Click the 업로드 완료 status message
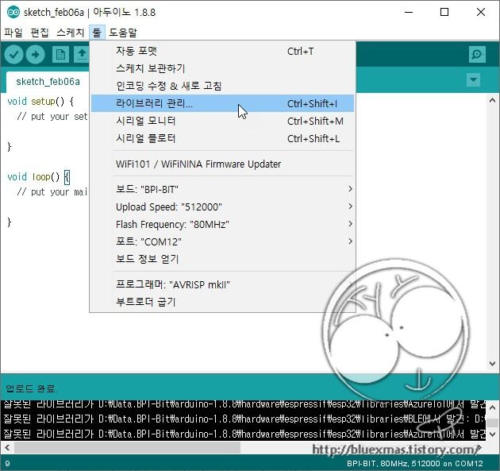500x471 pixels. pyautogui.click(x=31, y=388)
